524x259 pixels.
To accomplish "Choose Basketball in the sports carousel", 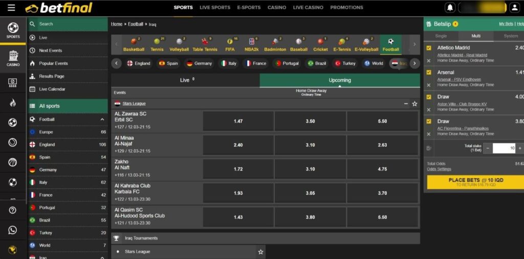I will [134, 44].
